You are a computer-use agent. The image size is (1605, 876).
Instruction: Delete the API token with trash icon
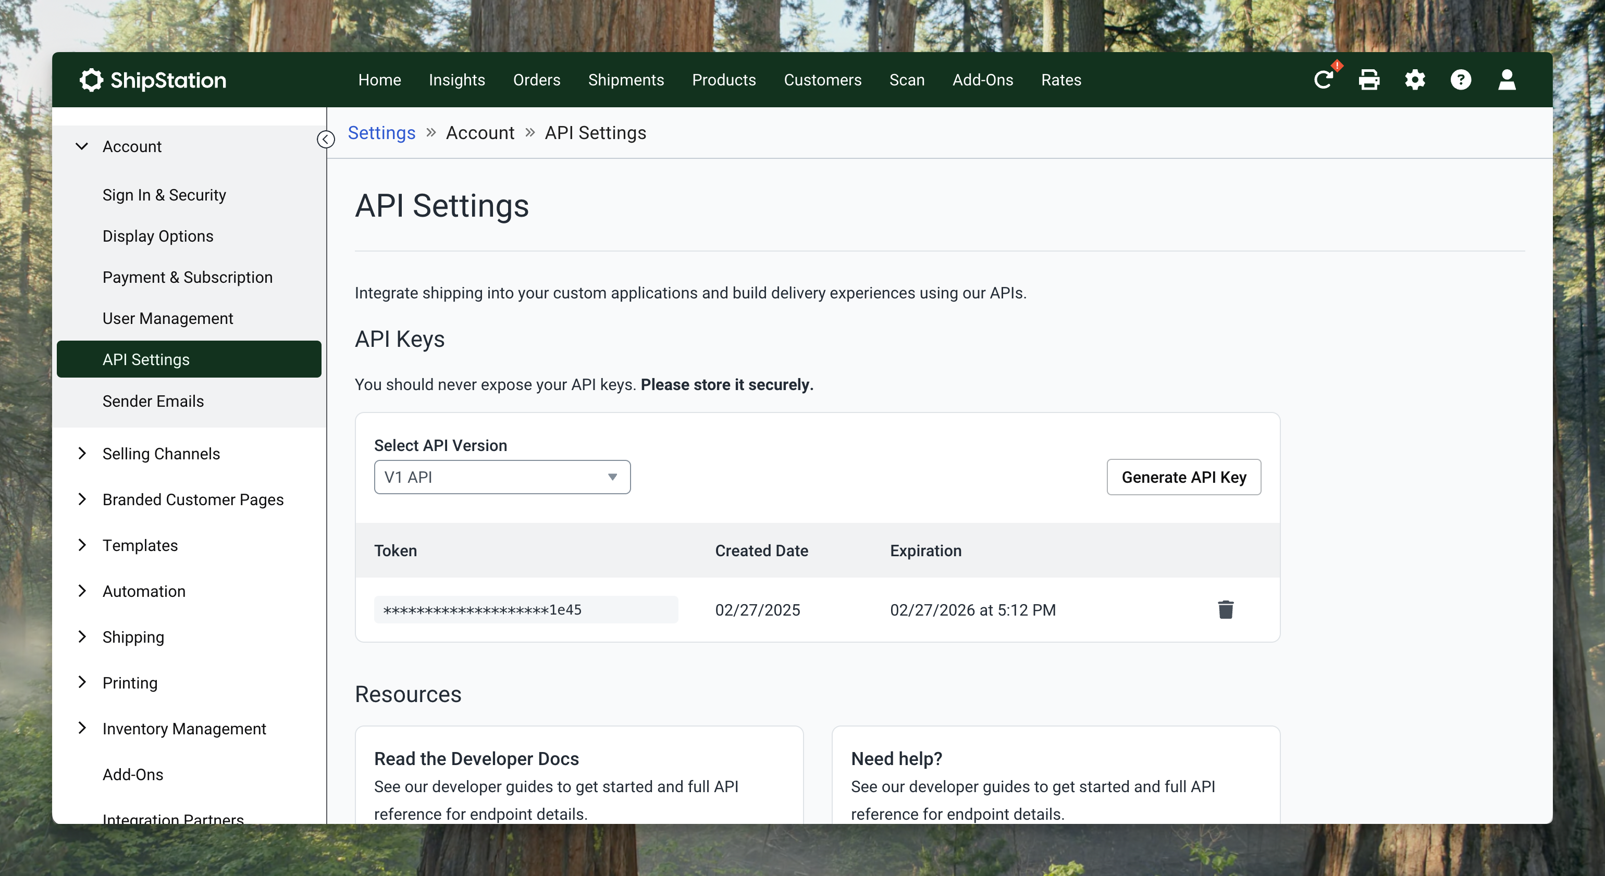pyautogui.click(x=1225, y=609)
